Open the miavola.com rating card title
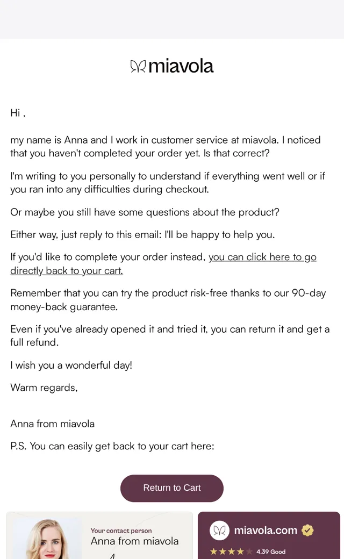344x559 pixels. (x=266, y=531)
